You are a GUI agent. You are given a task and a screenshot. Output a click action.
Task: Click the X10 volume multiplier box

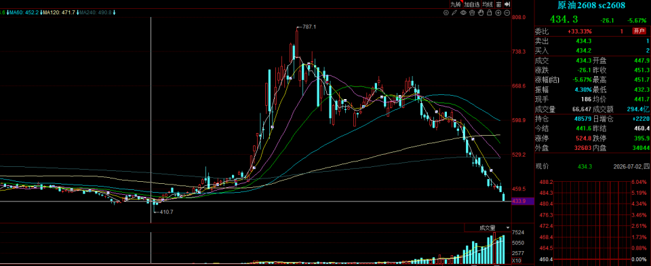click(x=517, y=261)
